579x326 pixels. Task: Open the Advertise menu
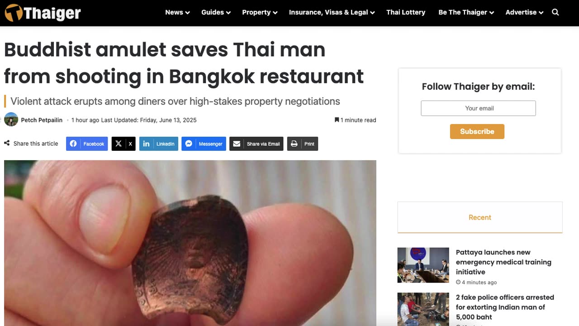[524, 12]
